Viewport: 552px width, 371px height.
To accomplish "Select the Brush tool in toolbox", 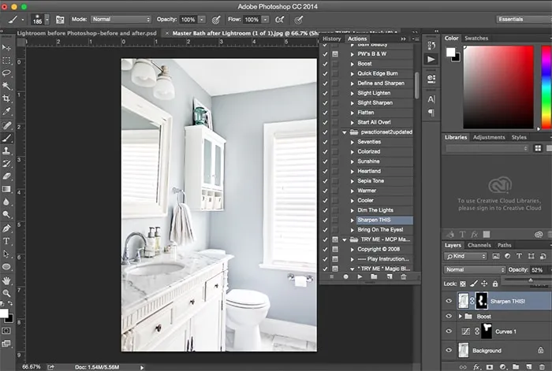I will coord(6,138).
